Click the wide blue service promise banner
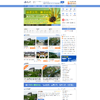Screen dimensions: 100x100 [x=50, y=85]
